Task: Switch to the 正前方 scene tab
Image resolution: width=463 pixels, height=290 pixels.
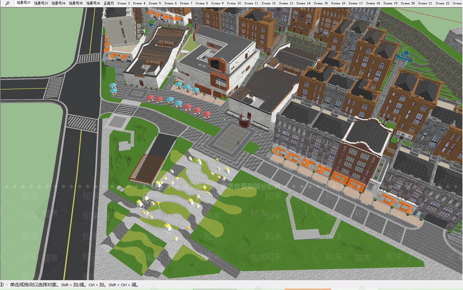Action: click(109, 3)
